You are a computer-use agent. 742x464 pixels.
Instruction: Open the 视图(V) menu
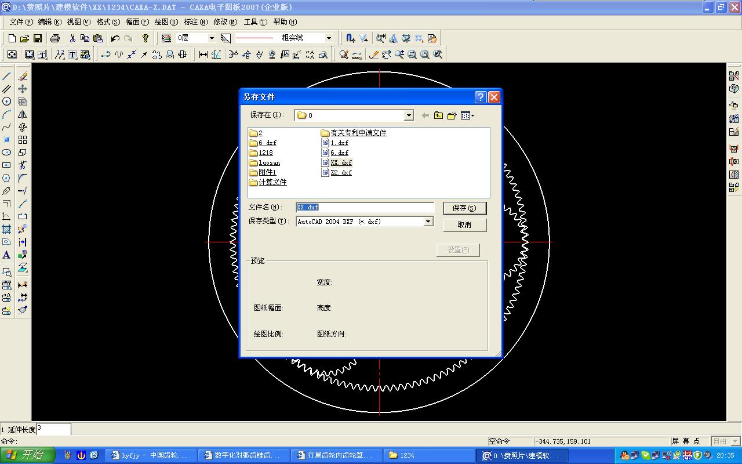click(78, 22)
